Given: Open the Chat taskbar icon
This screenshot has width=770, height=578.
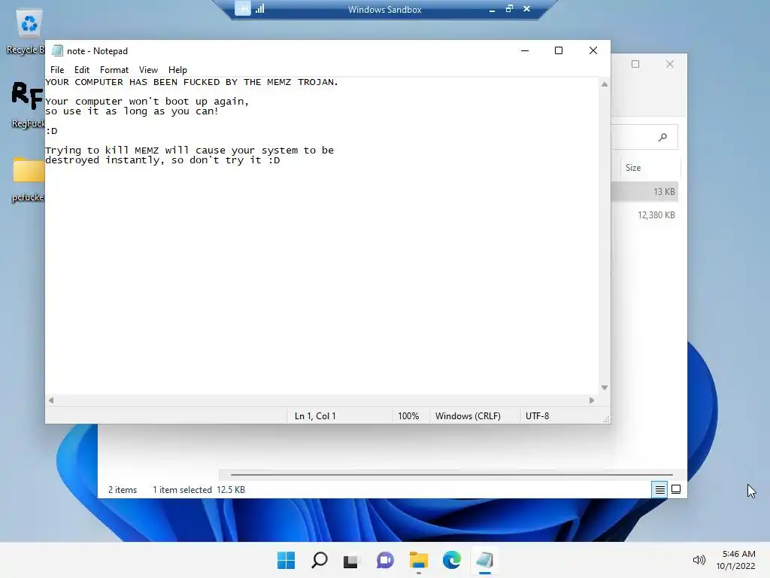Looking at the screenshot, I should coord(385,560).
